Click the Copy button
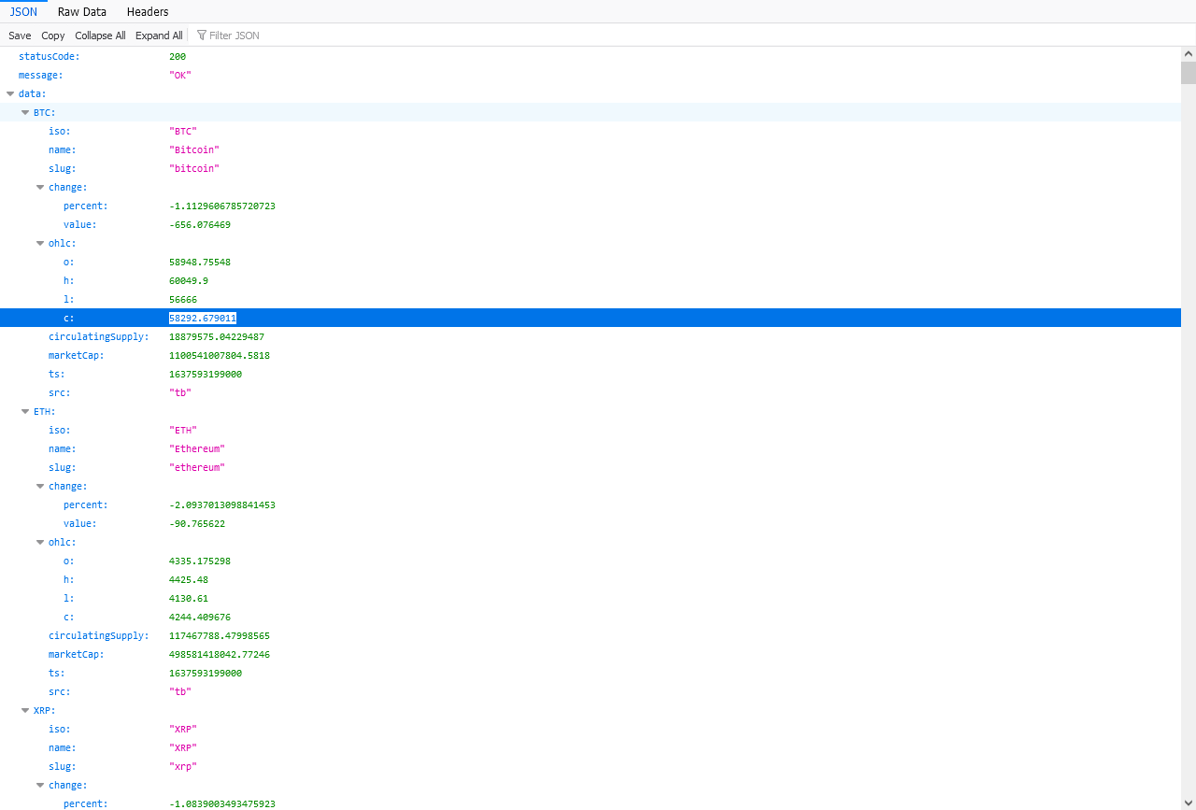 click(53, 36)
